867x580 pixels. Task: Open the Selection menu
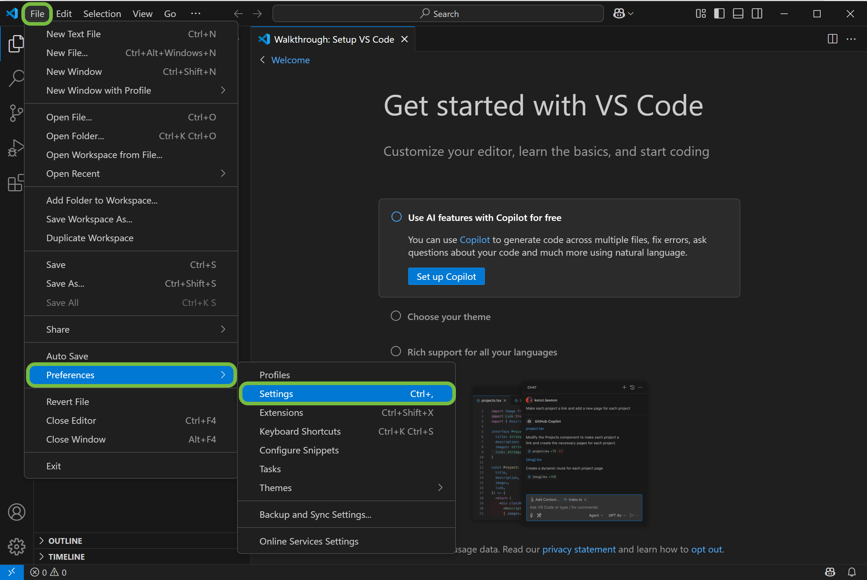(102, 14)
